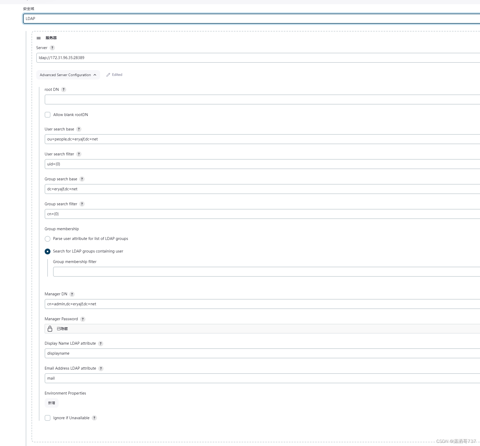
Task: Click the drag handle beside 服务器 header
Action: click(38, 38)
